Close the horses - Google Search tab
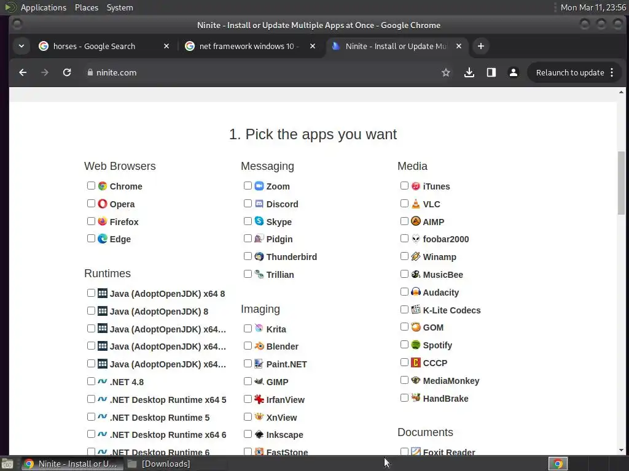Viewport: 629px width, 471px height. click(166, 46)
